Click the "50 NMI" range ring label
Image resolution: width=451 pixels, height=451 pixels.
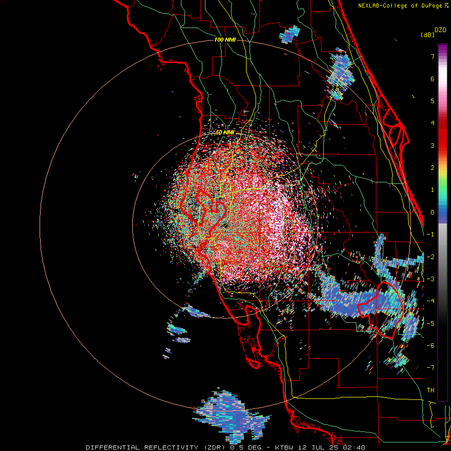tap(224, 133)
